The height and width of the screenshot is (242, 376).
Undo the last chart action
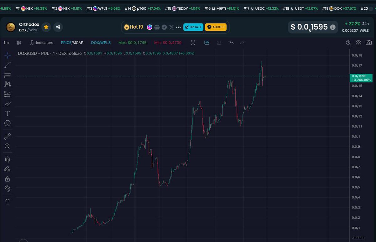click(x=232, y=43)
